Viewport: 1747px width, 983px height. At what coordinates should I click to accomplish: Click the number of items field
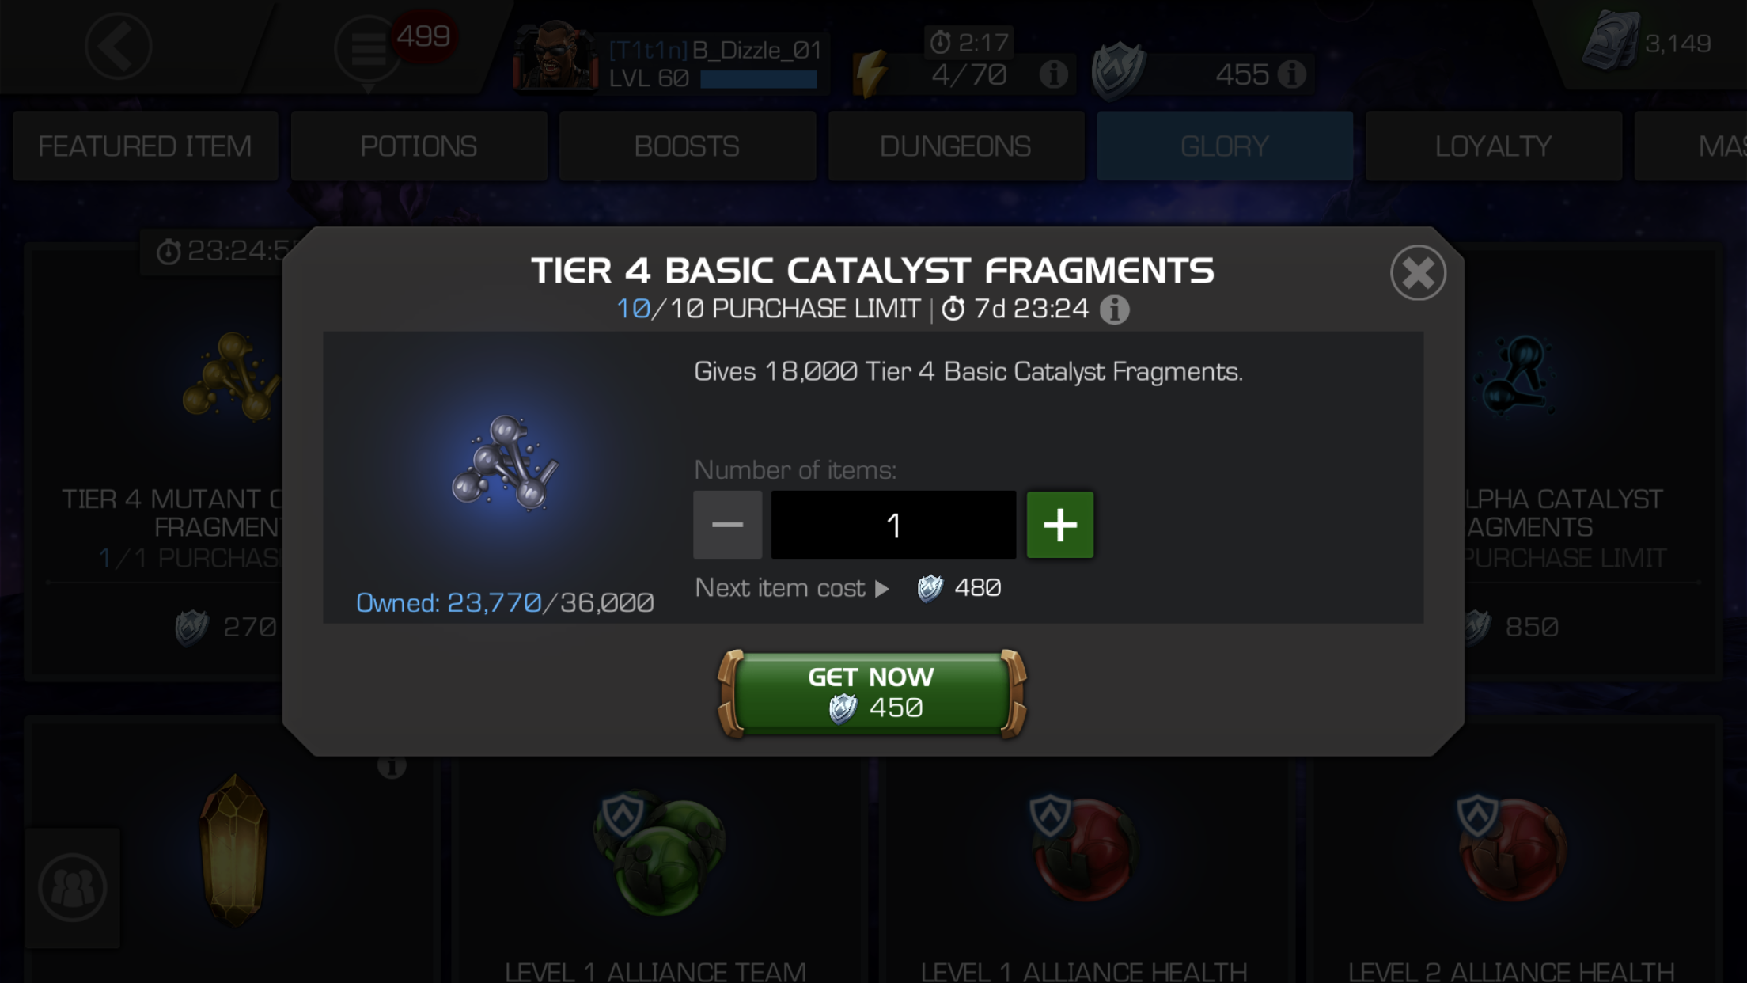[893, 525]
